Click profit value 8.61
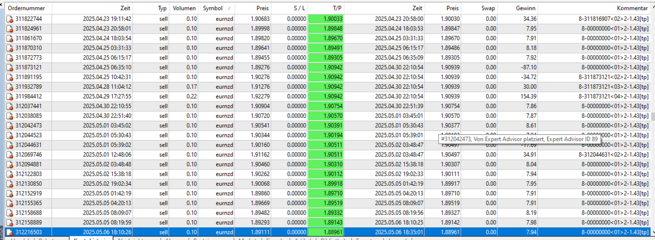Viewport: 655px width, 240px height. 531,125
